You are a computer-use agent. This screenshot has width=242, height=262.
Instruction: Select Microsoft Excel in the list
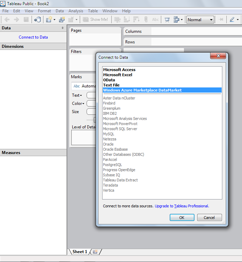162,75
